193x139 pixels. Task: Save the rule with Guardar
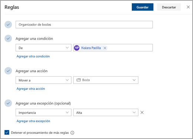(x=143, y=7)
